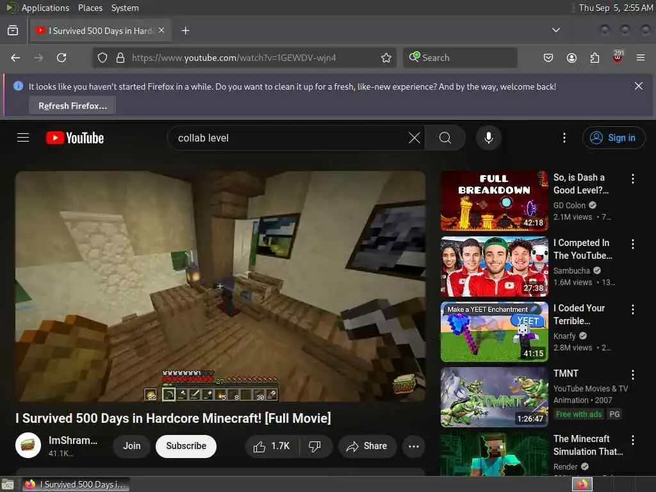
Task: Dismiss the Firefox refresh notification bar
Action: point(639,86)
